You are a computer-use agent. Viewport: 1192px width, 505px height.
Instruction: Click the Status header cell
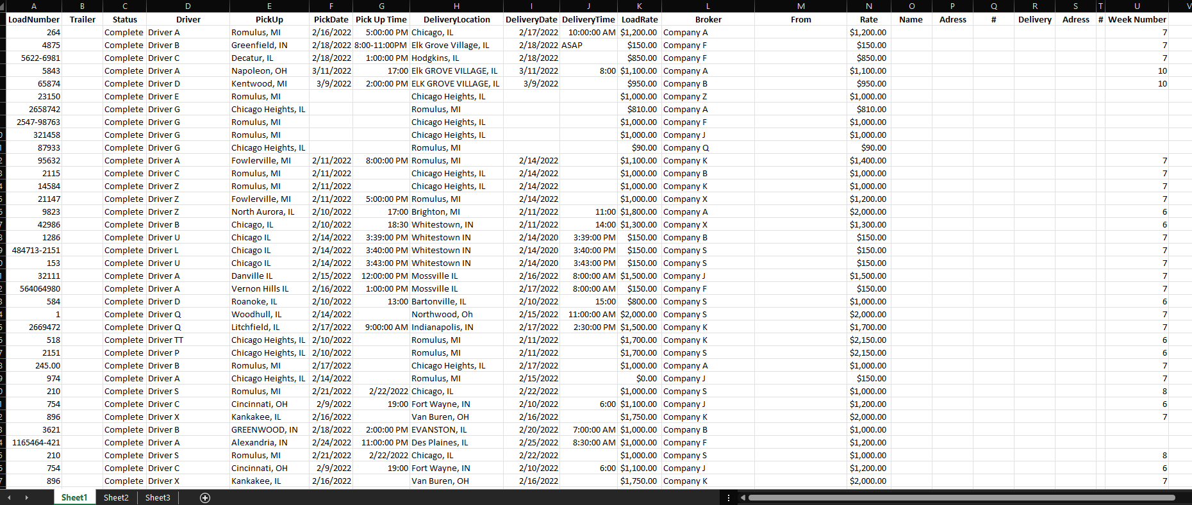pyautogui.click(x=124, y=19)
